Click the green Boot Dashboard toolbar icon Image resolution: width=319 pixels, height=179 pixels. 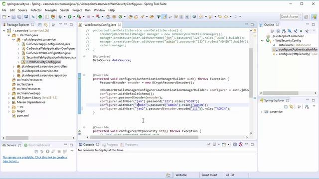[40, 16]
